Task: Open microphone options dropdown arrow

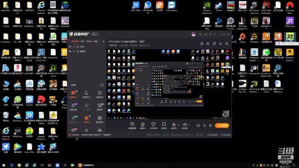Action: pos(178,125)
